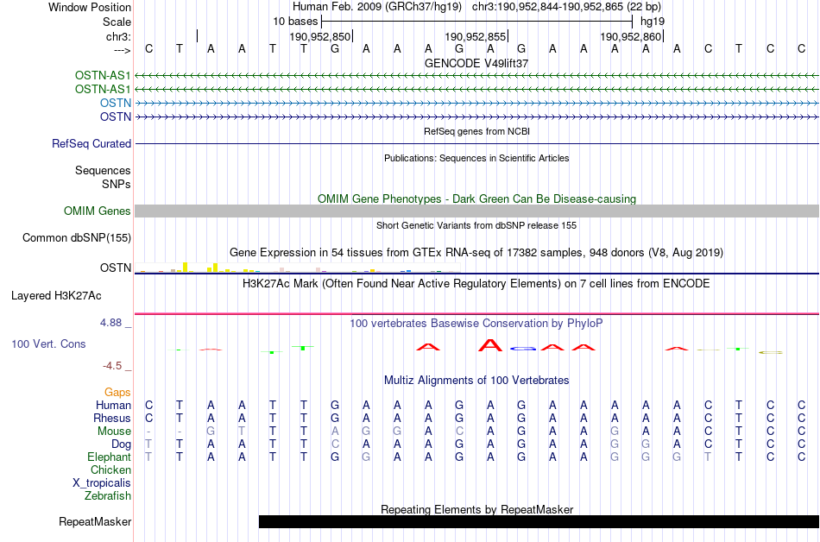The width and height of the screenshot is (820, 542).
Task: Select the Mouse alignment row label
Action: (114, 432)
